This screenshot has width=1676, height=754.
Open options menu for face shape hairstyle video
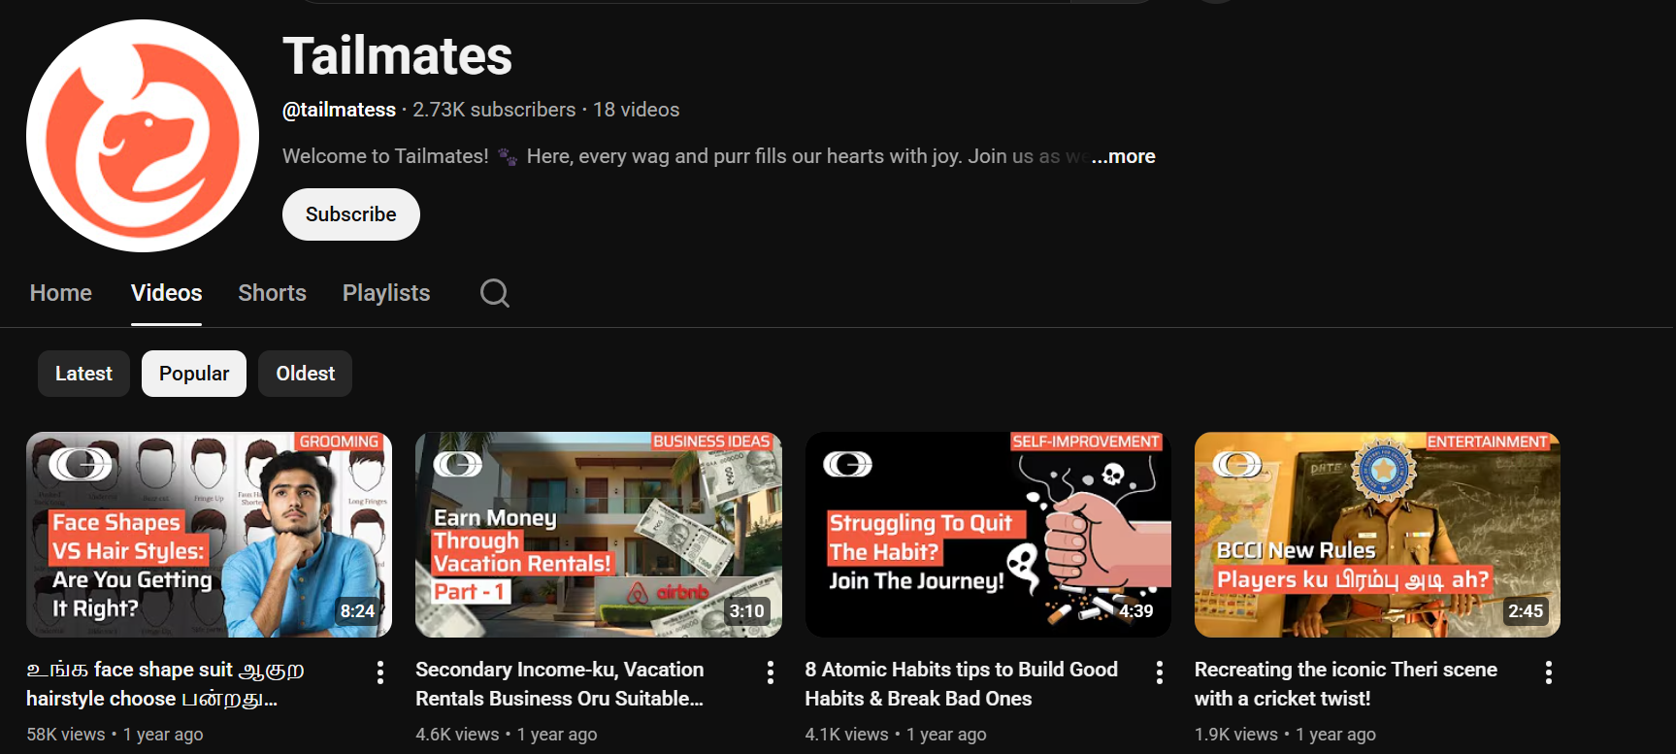380,672
